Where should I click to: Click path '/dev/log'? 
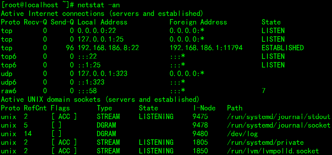coord(243,134)
